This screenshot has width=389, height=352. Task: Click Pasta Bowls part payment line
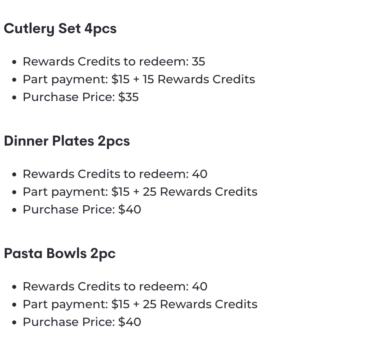[x=140, y=304]
